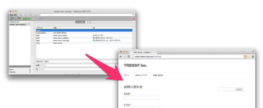Click the link=お問い合わせ target cell
263x108 pixels.
pyautogui.click(x=60, y=33)
